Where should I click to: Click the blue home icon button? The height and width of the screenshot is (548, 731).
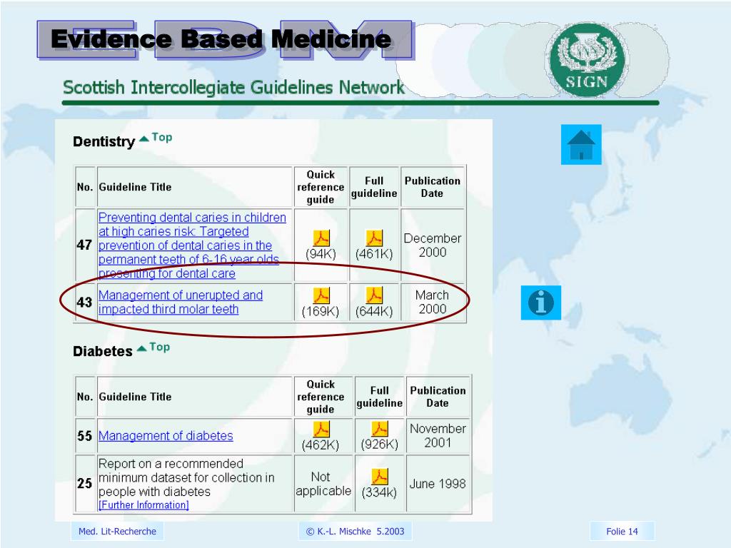click(581, 144)
